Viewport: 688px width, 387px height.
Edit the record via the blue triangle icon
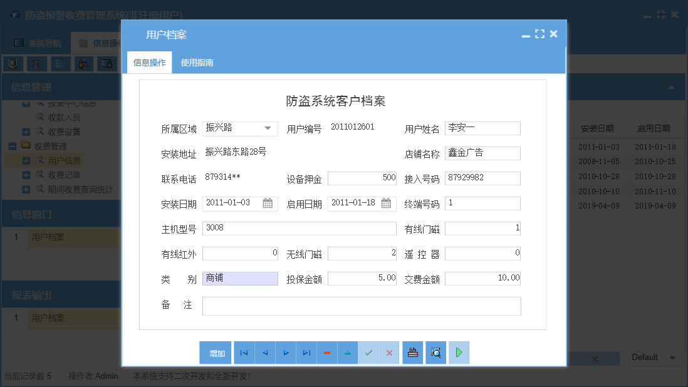pos(347,353)
